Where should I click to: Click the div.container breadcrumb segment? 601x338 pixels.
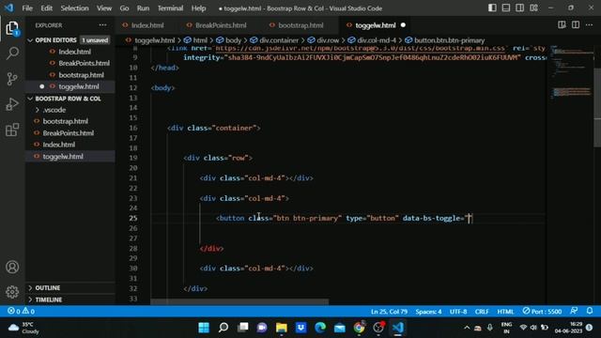[274, 40]
